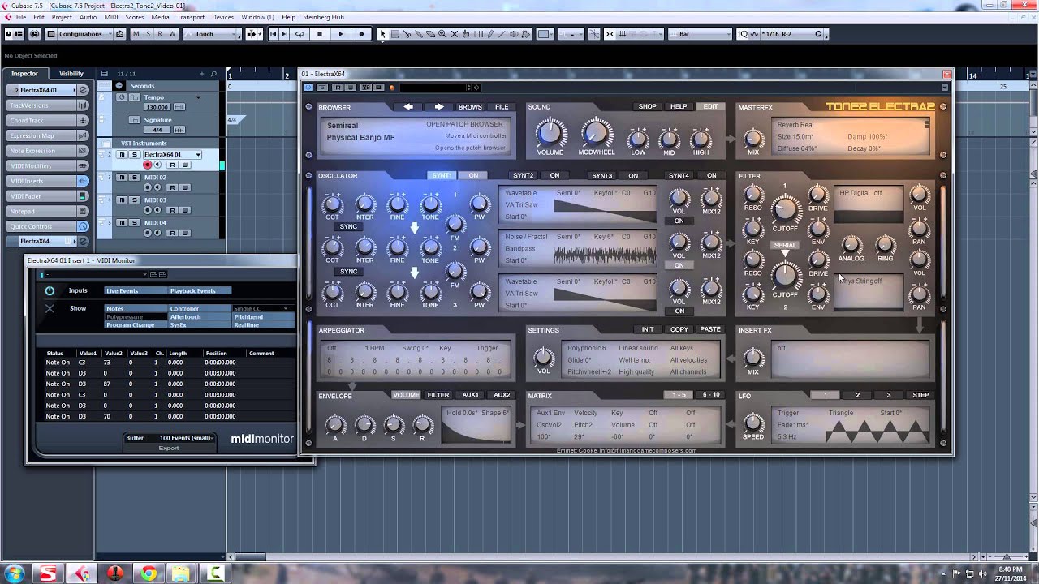The width and height of the screenshot is (1039, 584).
Task: Select the Erase tool in toolbar
Action: click(431, 34)
